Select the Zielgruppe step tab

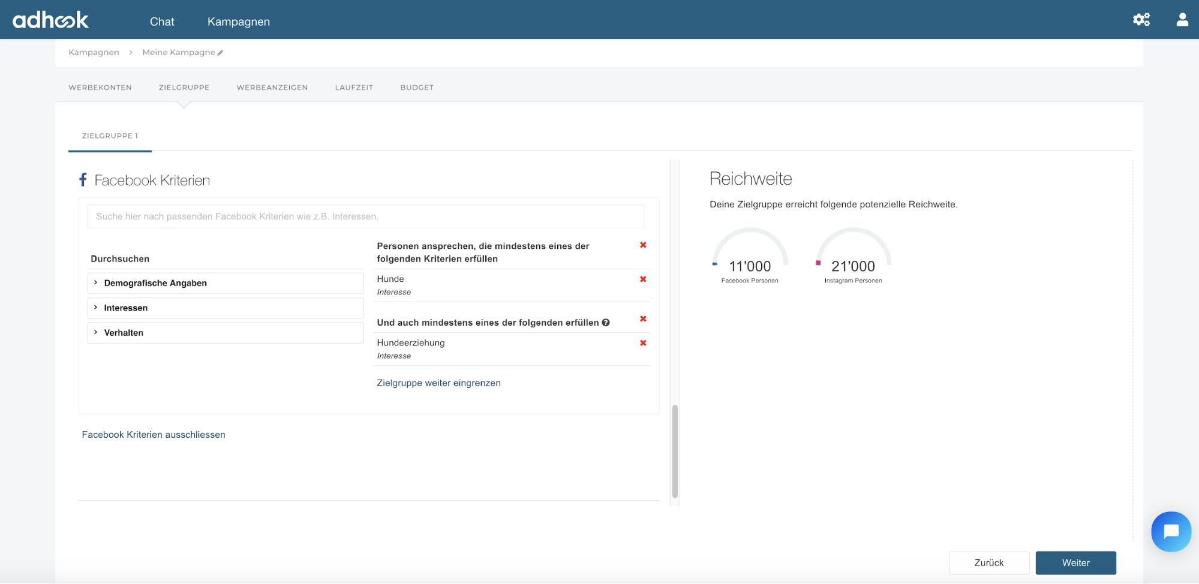[x=184, y=88]
